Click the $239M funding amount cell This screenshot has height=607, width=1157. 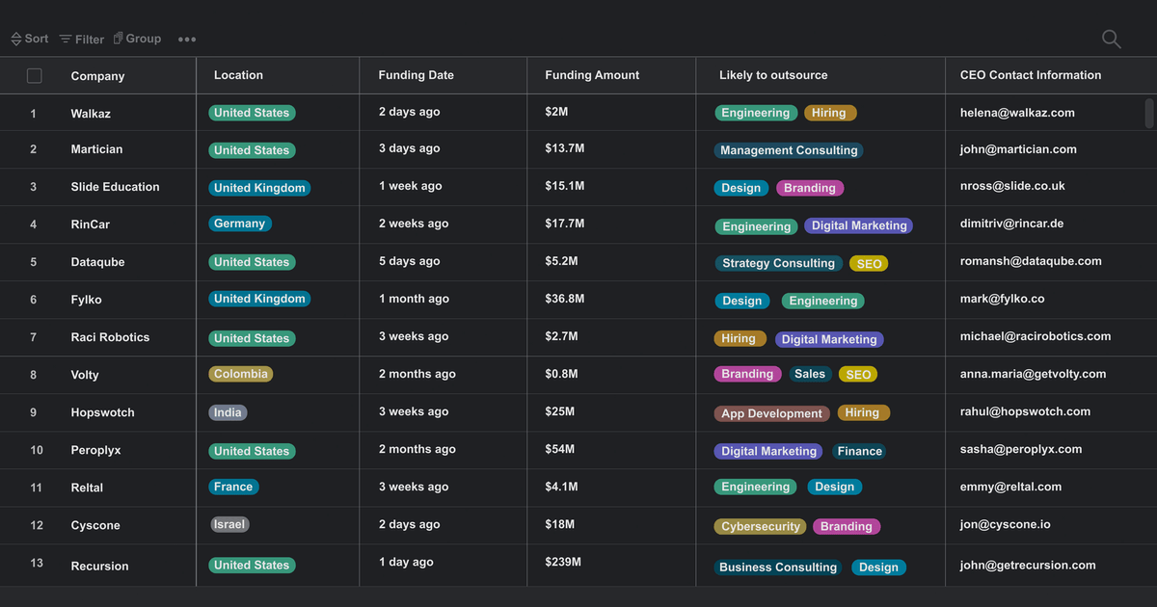coord(563,563)
